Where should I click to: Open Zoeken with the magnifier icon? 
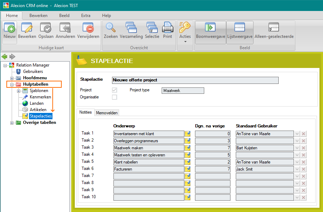[x=111, y=28]
